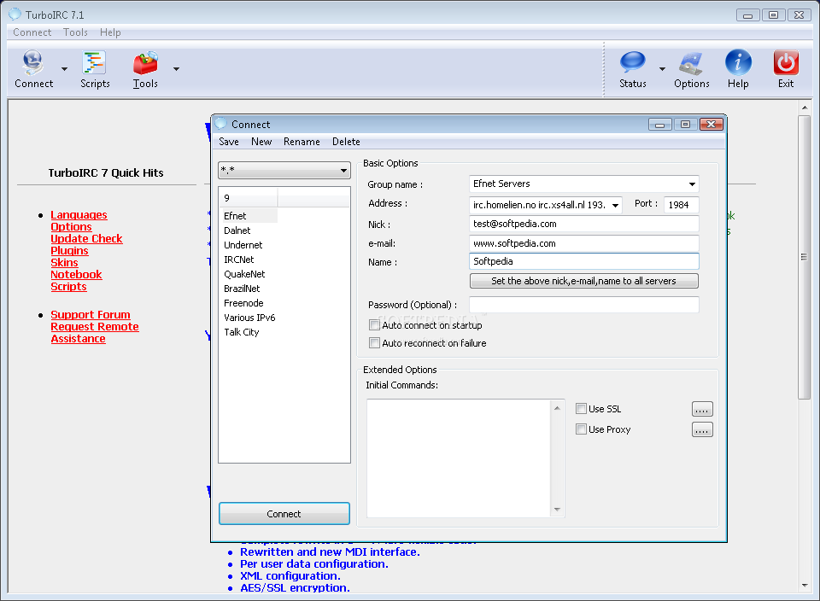Click the red Exit power icon

(x=786, y=63)
